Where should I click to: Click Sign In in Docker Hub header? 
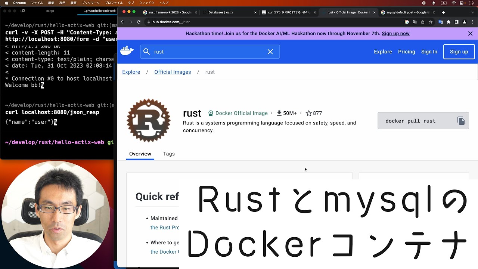pyautogui.click(x=429, y=52)
